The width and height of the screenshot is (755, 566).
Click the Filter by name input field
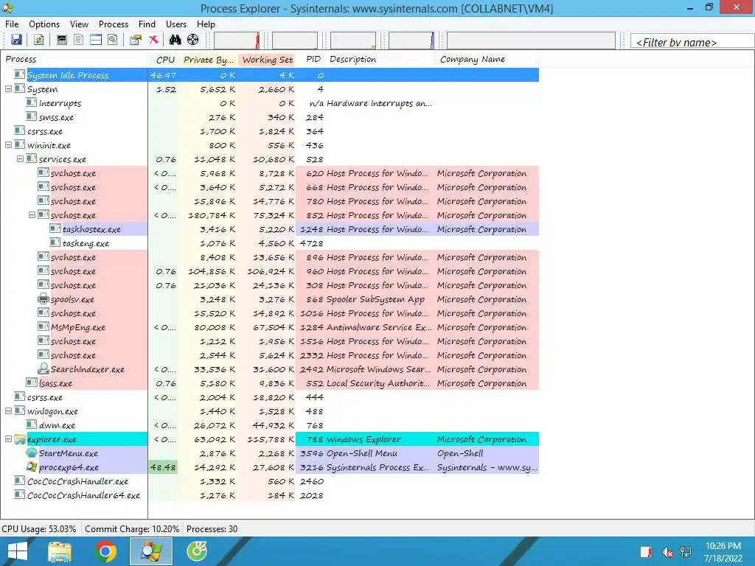point(692,41)
